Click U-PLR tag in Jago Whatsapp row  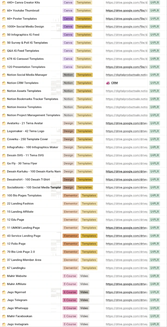(155, 308)
